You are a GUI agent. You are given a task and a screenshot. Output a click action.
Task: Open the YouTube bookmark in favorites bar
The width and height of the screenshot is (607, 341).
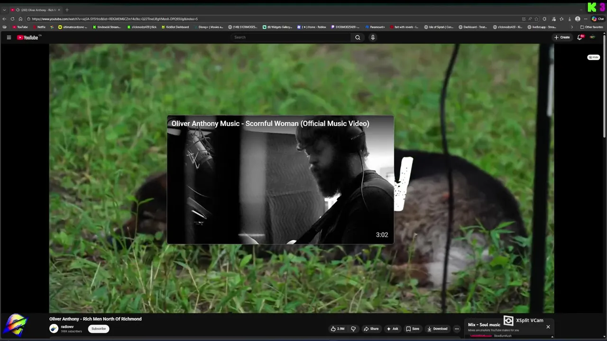tap(20, 27)
